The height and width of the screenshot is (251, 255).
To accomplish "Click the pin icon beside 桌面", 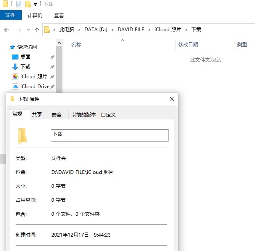I will click(52, 57).
